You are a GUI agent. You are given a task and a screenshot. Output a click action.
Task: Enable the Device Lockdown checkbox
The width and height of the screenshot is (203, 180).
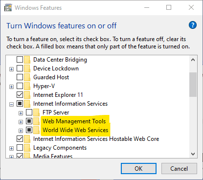[20, 68]
